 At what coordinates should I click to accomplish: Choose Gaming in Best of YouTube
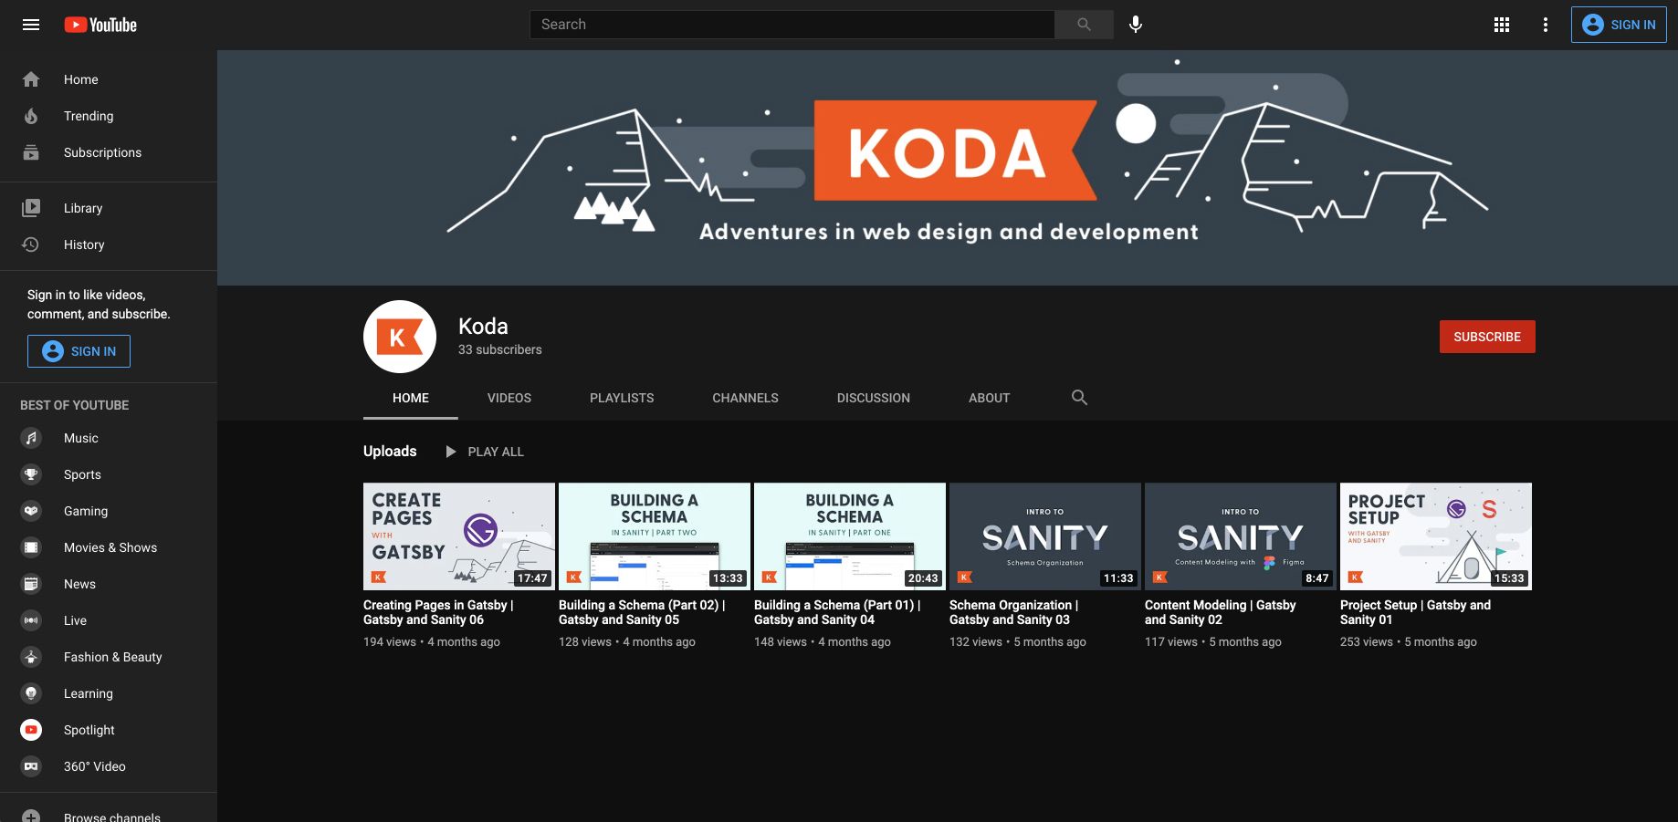pyautogui.click(x=109, y=511)
